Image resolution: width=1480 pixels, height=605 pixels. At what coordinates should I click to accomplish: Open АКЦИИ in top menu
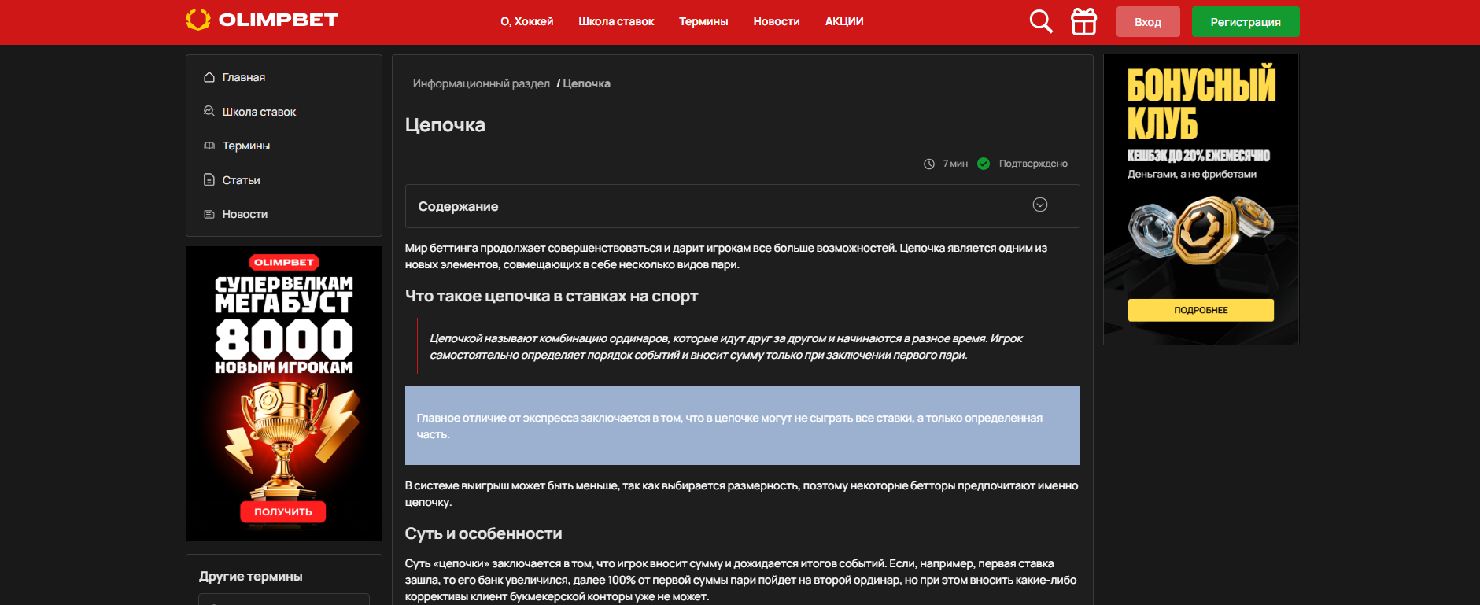pos(844,21)
